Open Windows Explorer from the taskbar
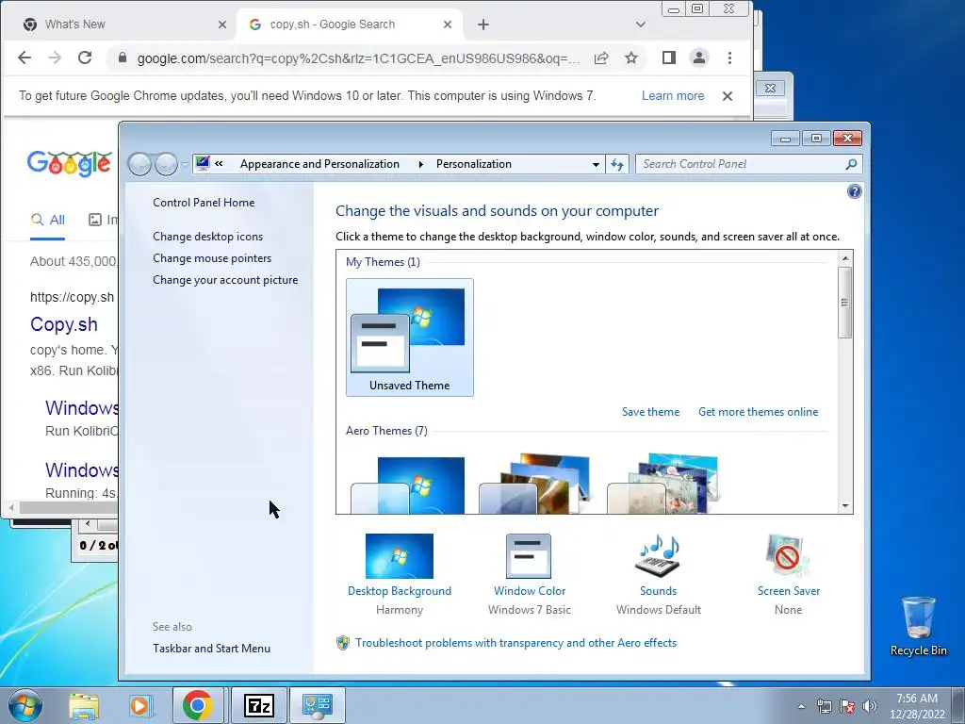 [84, 705]
